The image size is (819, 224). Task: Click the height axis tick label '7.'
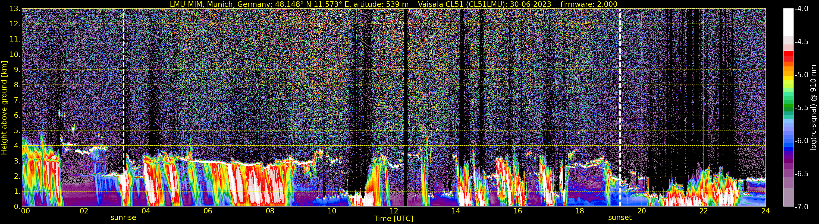pyautogui.click(x=17, y=100)
